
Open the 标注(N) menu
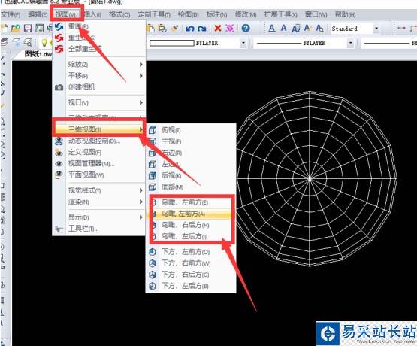tap(216, 14)
